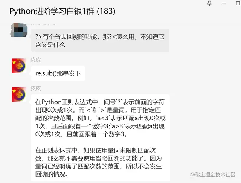
Task: Click 皮皮's avatar beside the re.sub message
Action: coord(19,66)
